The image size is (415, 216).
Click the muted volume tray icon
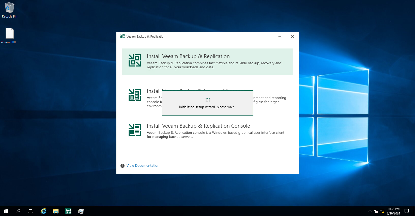pyautogui.click(x=376, y=211)
